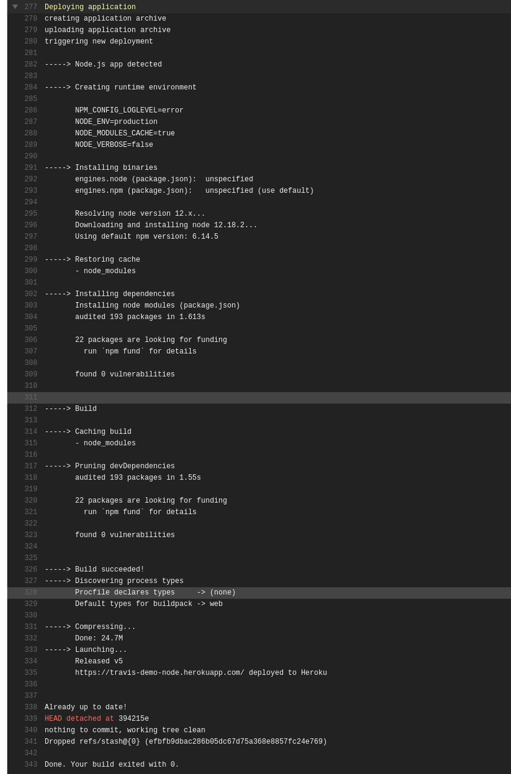Select line number 311 highlighted row

[x=31, y=398]
